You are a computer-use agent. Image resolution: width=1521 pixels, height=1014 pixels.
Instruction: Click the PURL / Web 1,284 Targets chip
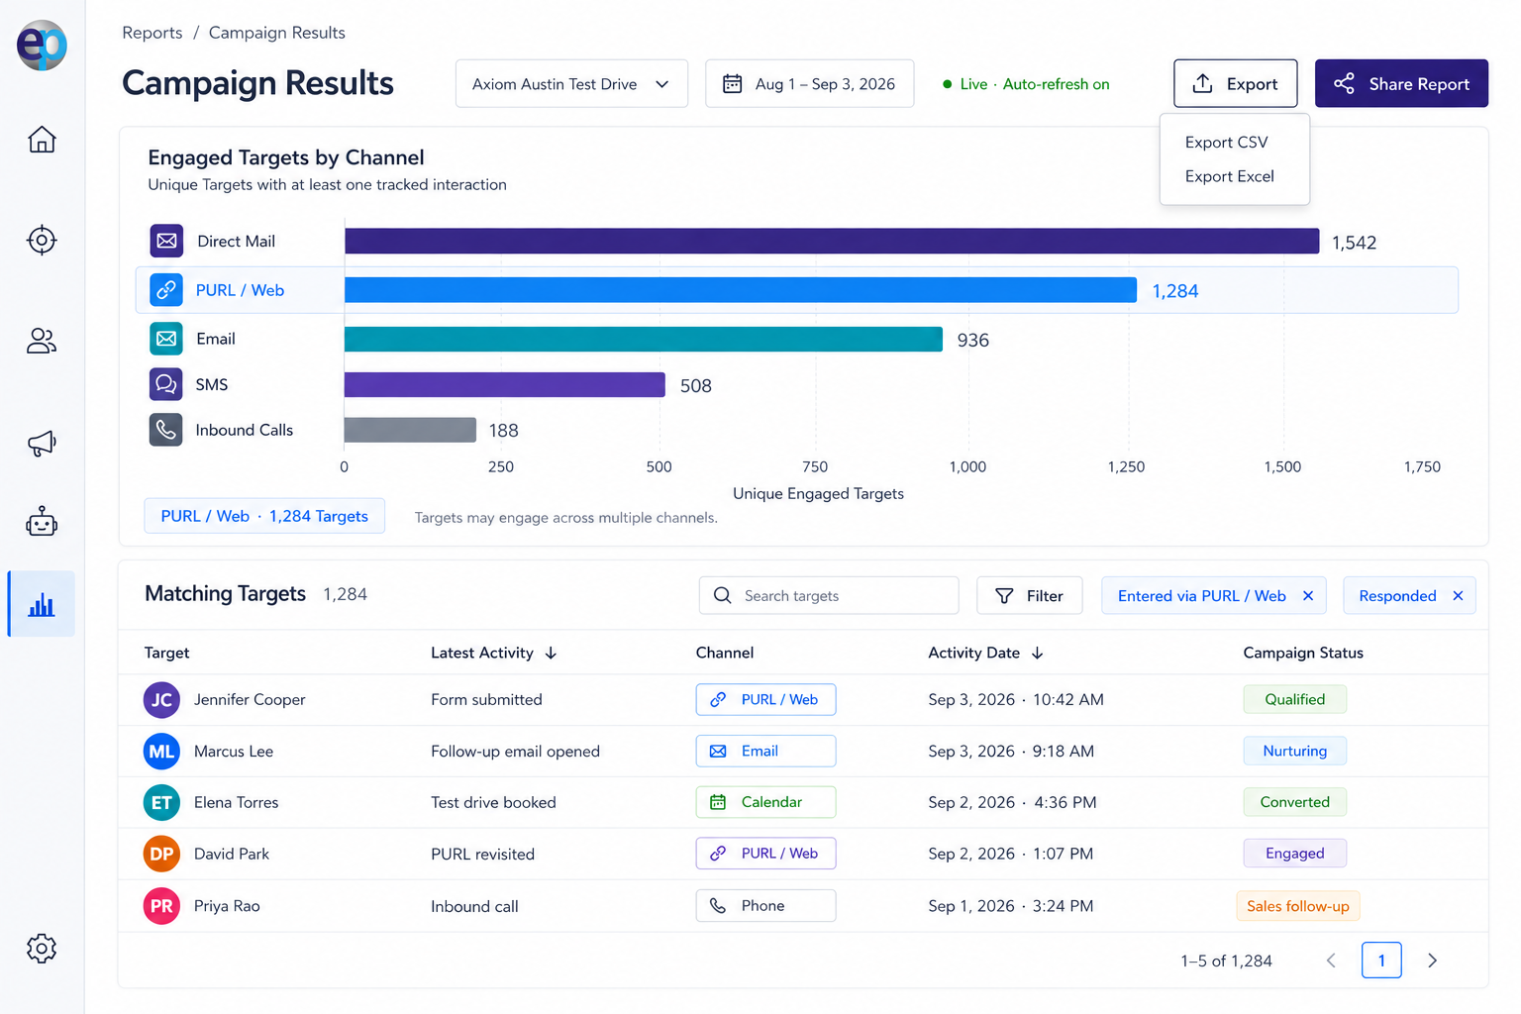pos(264,516)
